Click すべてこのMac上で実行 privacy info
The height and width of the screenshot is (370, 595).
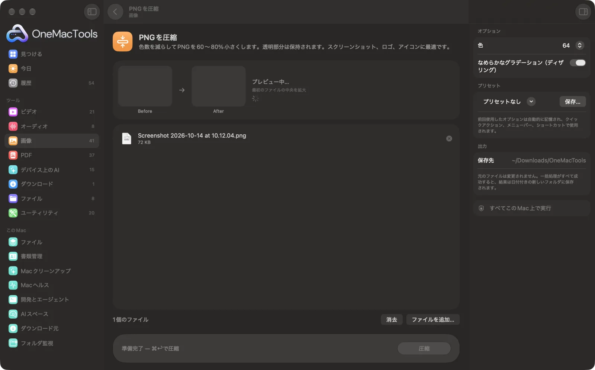[x=532, y=208]
